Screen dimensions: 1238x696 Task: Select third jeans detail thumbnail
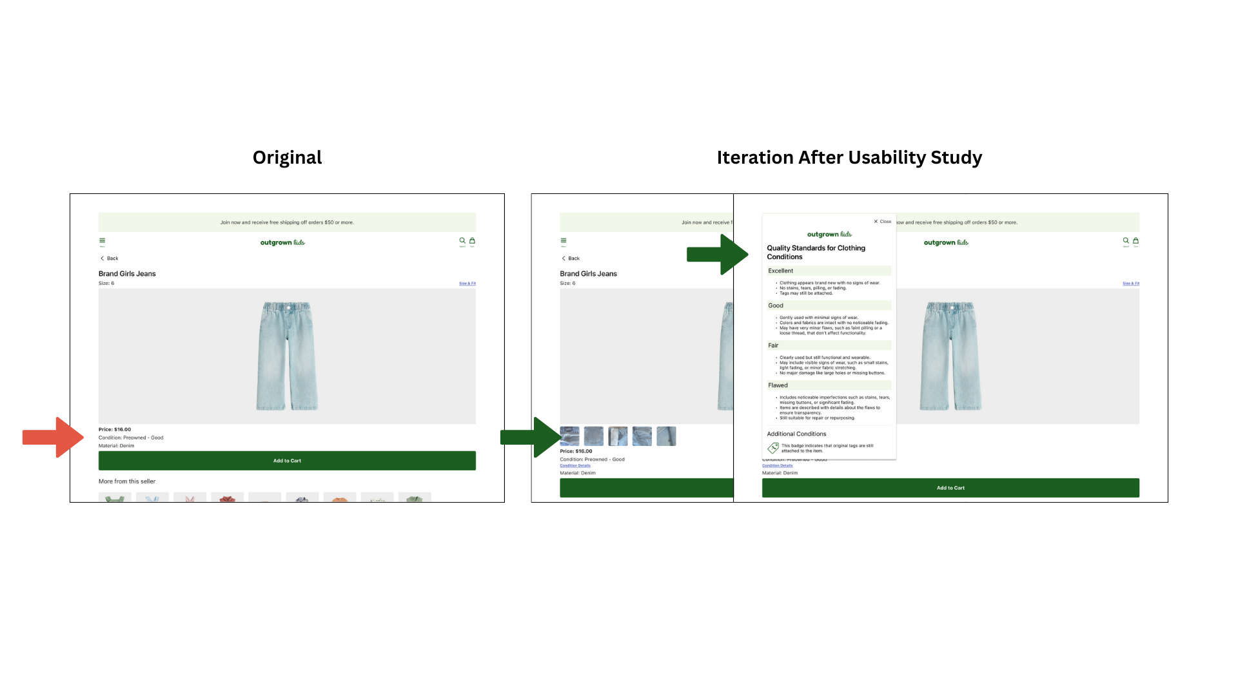point(618,436)
